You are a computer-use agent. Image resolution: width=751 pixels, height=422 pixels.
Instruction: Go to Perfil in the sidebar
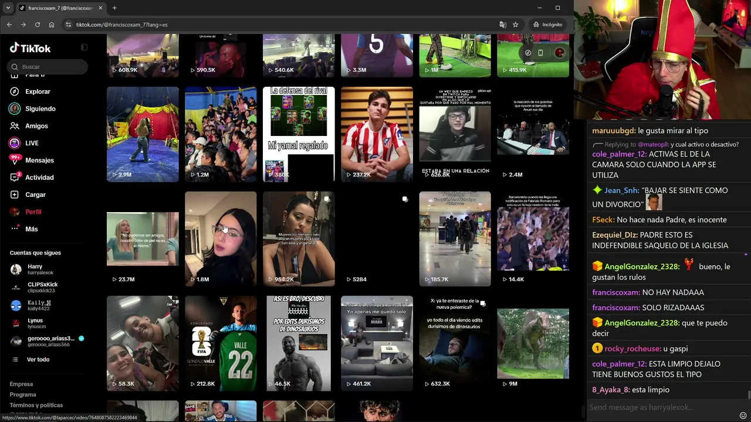pyautogui.click(x=33, y=212)
